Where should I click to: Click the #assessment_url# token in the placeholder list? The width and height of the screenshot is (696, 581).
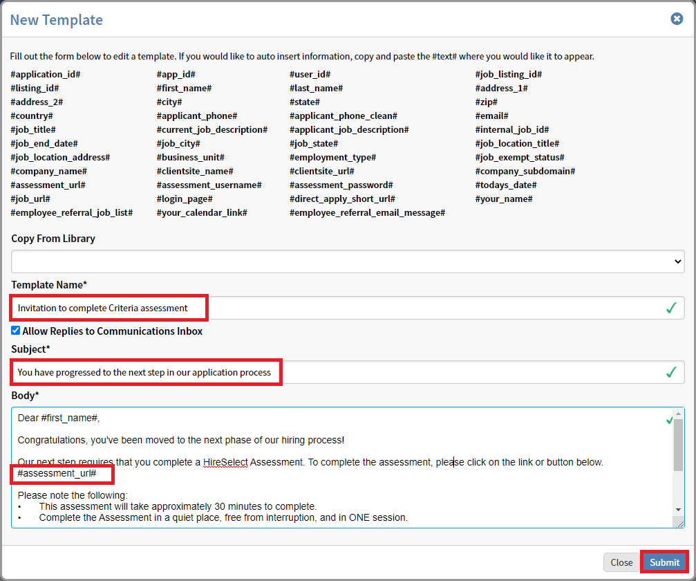(48, 185)
